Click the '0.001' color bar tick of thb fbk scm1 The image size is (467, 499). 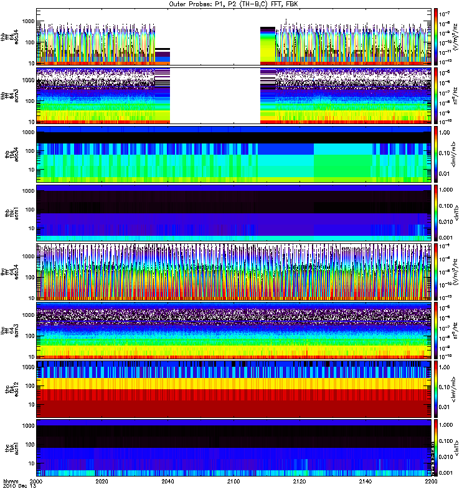click(446, 238)
